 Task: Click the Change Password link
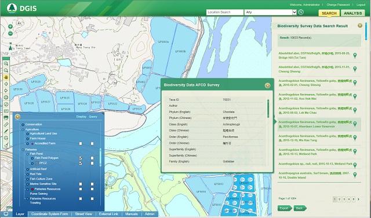coord(338,5)
